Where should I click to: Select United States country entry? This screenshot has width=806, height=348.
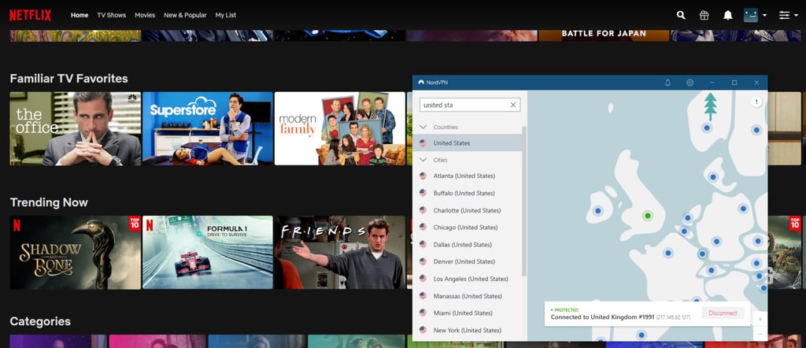point(468,143)
